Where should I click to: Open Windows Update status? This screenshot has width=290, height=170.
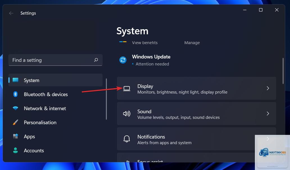point(145,60)
